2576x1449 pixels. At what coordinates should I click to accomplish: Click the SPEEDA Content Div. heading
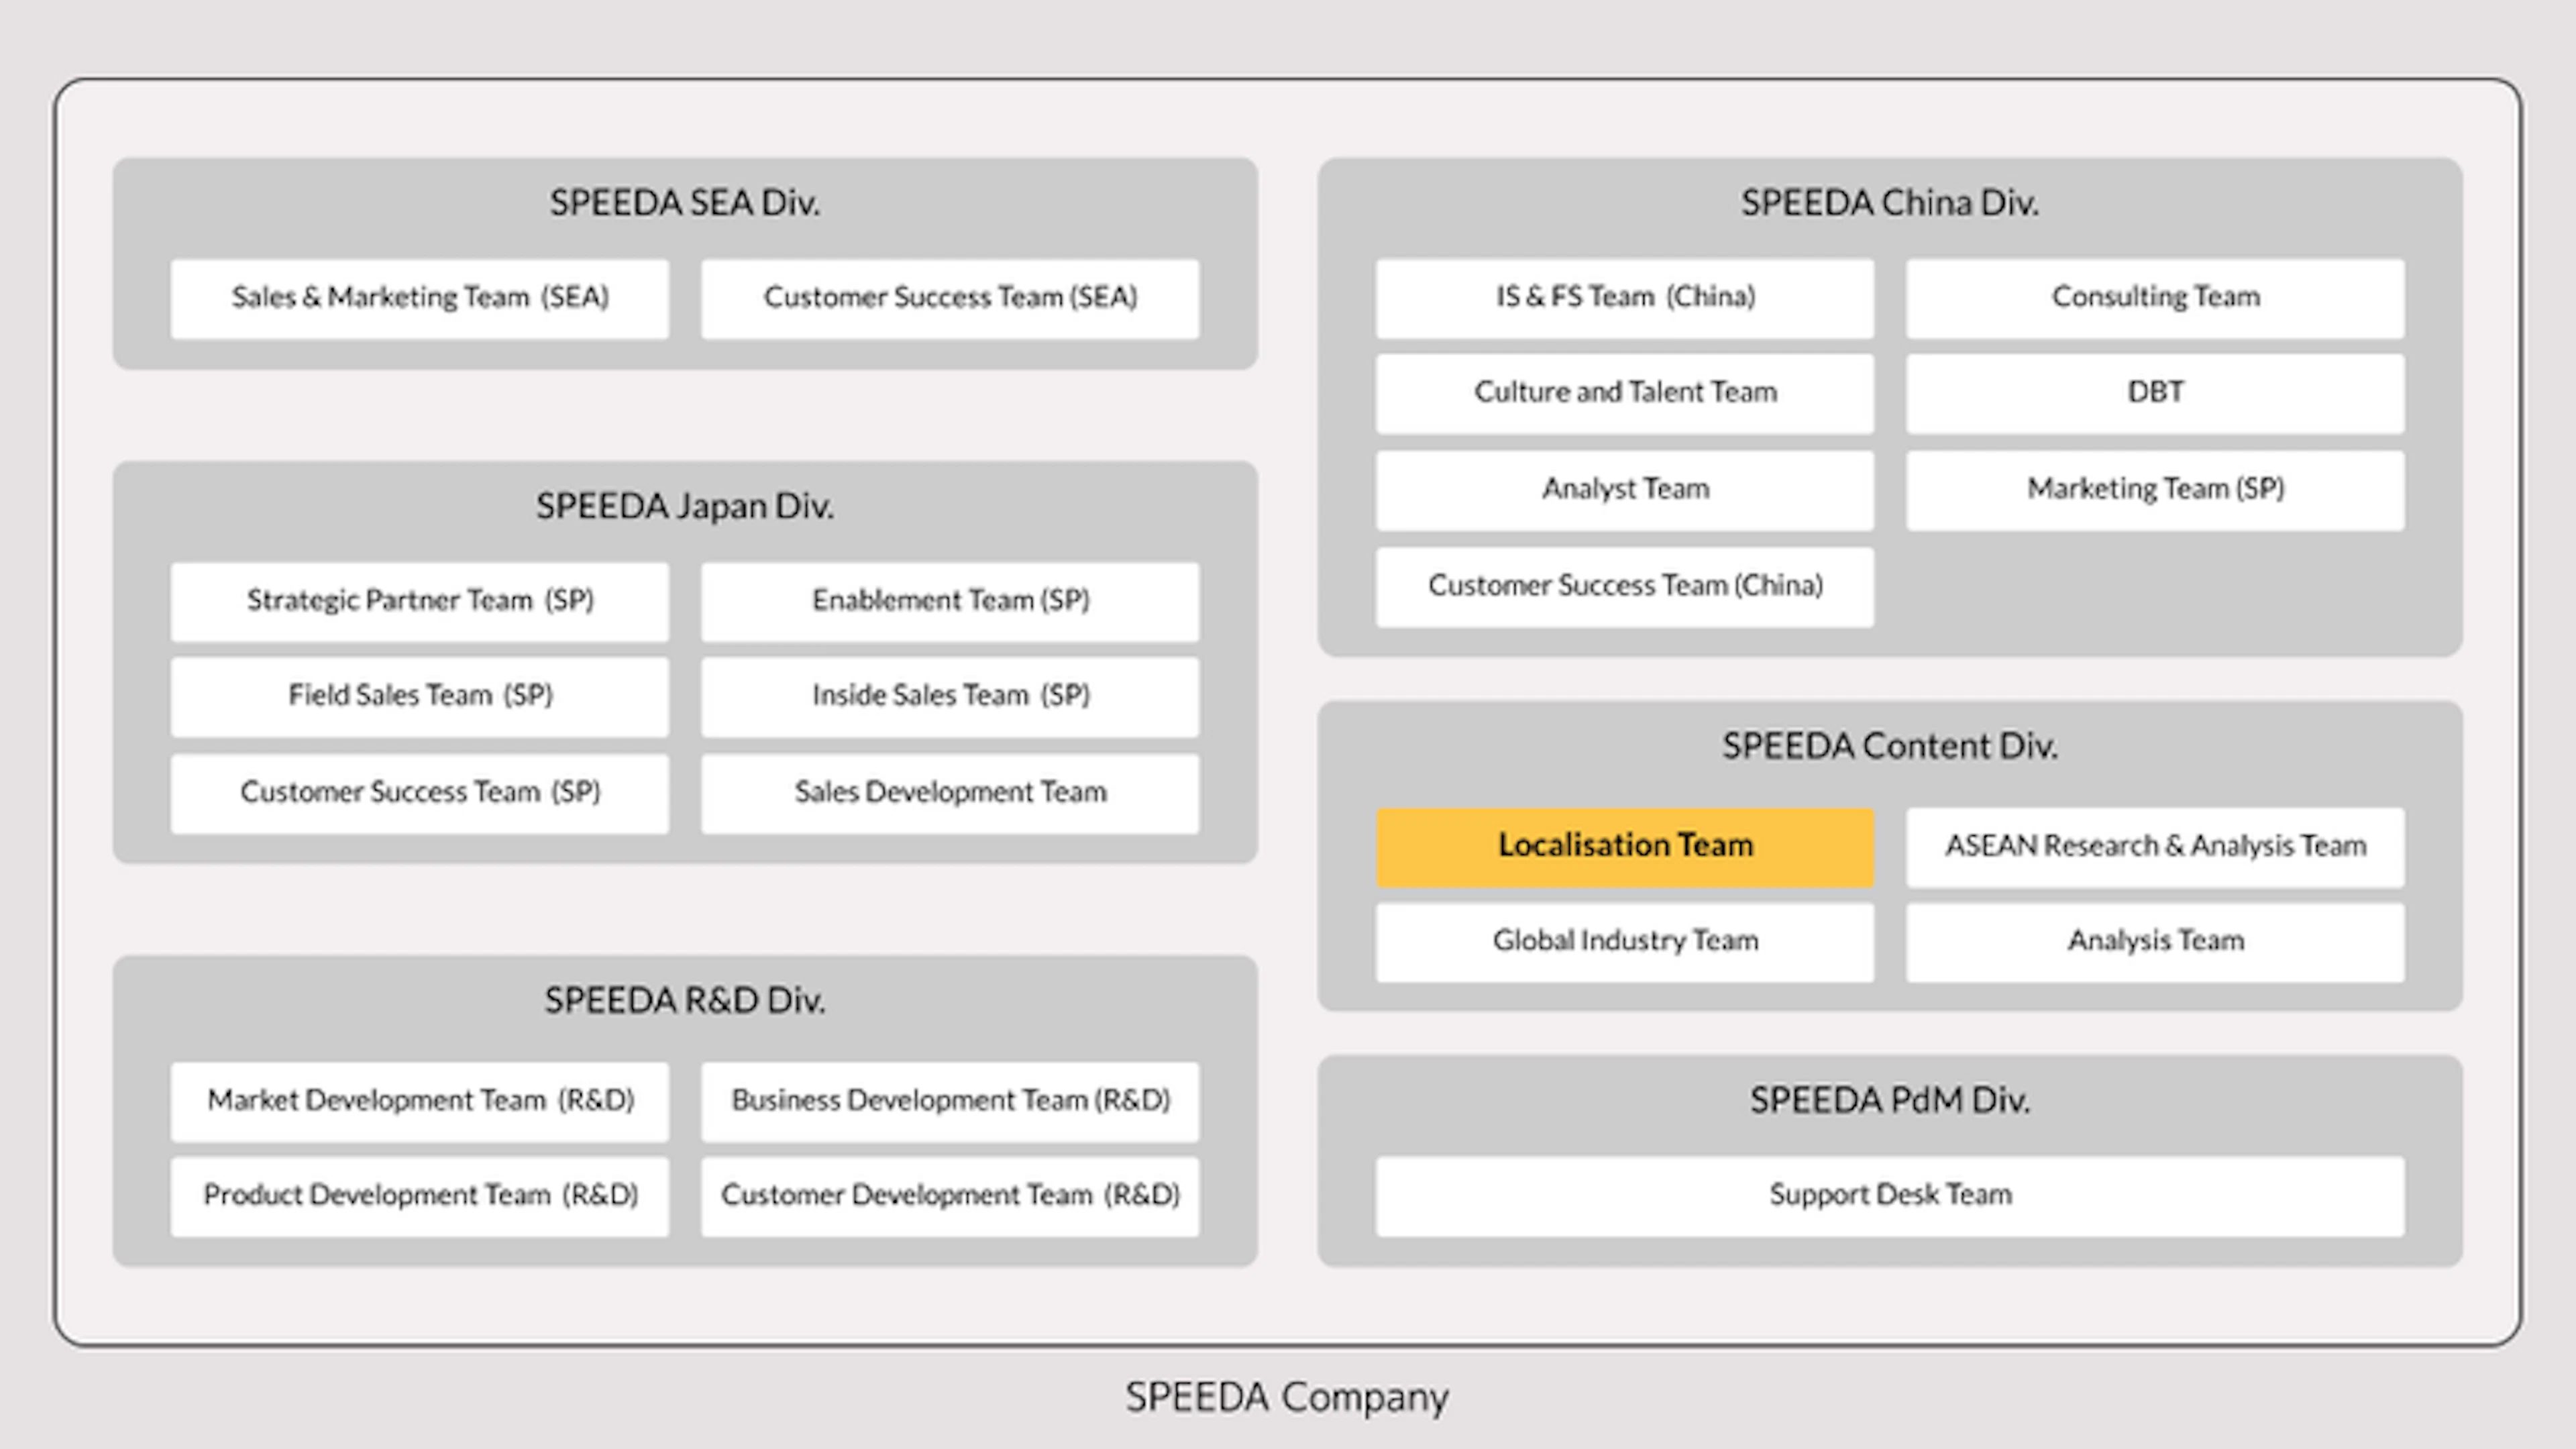(x=1890, y=746)
